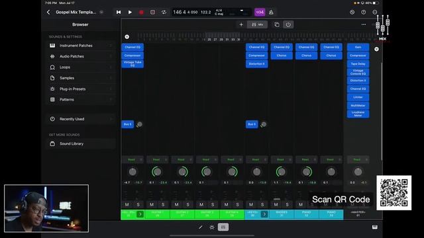The height and width of the screenshot is (238, 424).
Task: Open the Sound Library link
Action: tap(81, 144)
